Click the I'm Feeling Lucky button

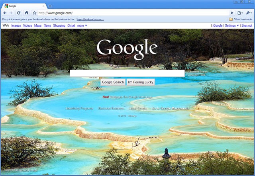click(x=141, y=82)
